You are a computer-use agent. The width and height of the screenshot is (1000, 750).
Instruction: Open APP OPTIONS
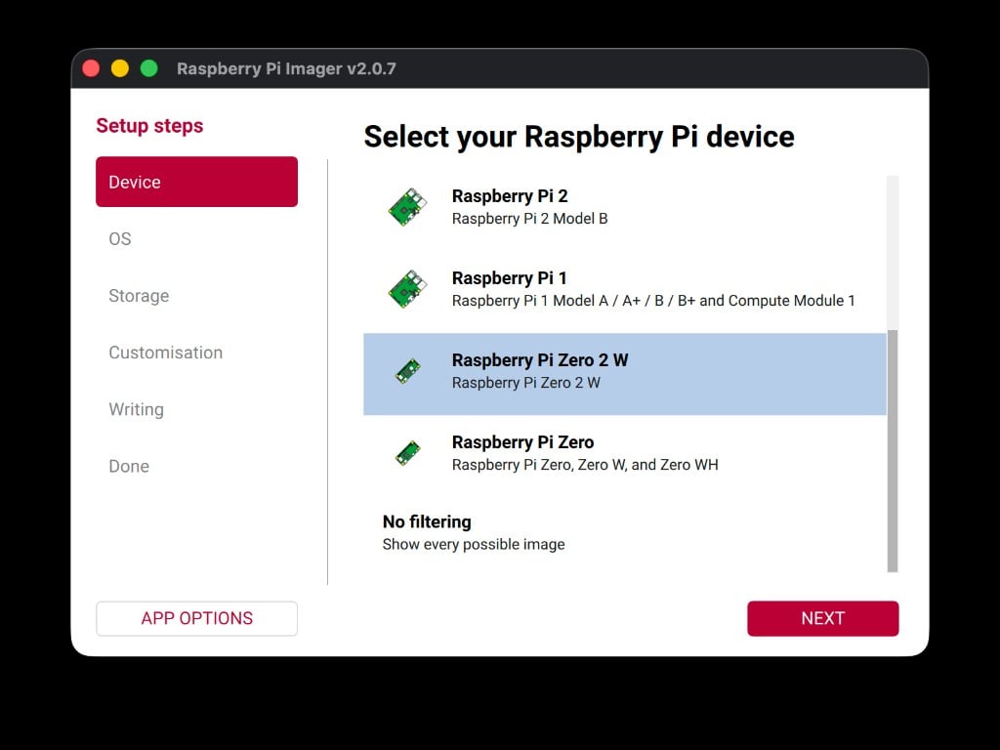pos(196,618)
